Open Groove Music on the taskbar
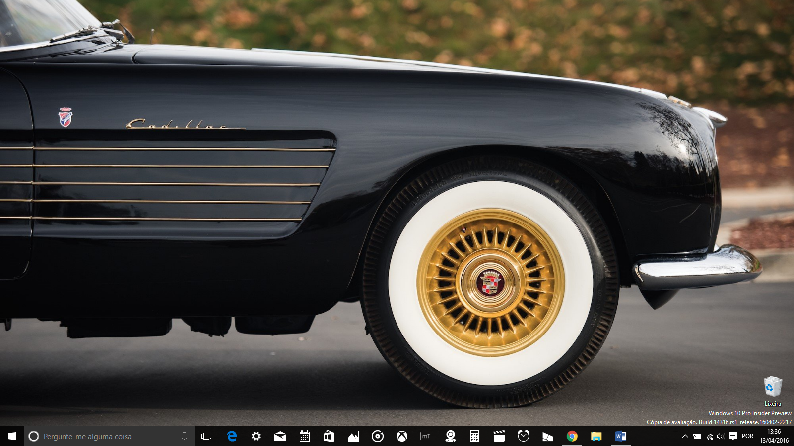This screenshot has width=794, height=446. point(377,436)
